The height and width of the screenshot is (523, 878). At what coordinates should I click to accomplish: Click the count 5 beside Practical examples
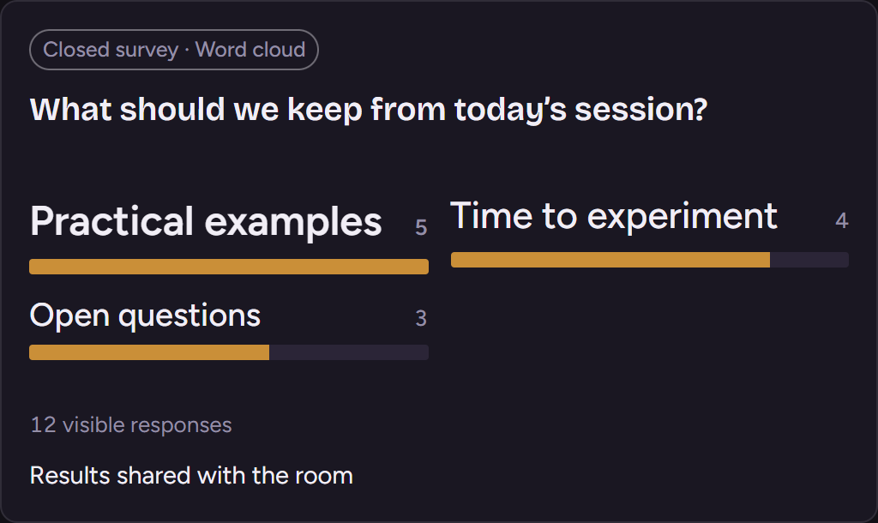pos(421,228)
